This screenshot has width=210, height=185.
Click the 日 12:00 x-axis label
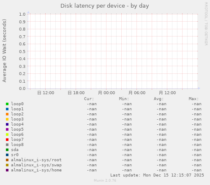[46, 93]
